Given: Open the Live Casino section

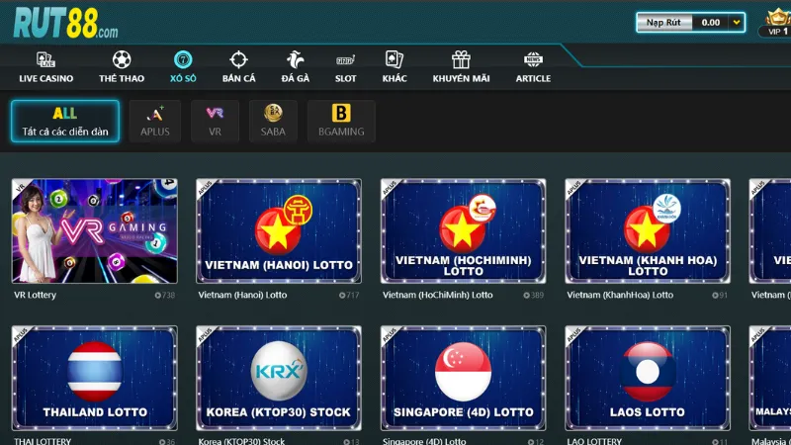Looking at the screenshot, I should (45, 67).
